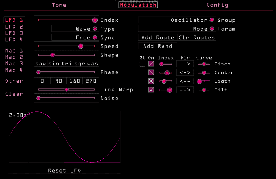Click the Phase slider handle
This screenshot has height=179, width=276.
pyautogui.click(x=38, y=72)
